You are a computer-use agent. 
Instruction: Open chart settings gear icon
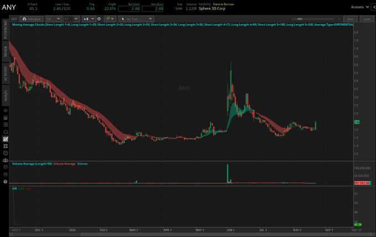[x=99, y=19]
